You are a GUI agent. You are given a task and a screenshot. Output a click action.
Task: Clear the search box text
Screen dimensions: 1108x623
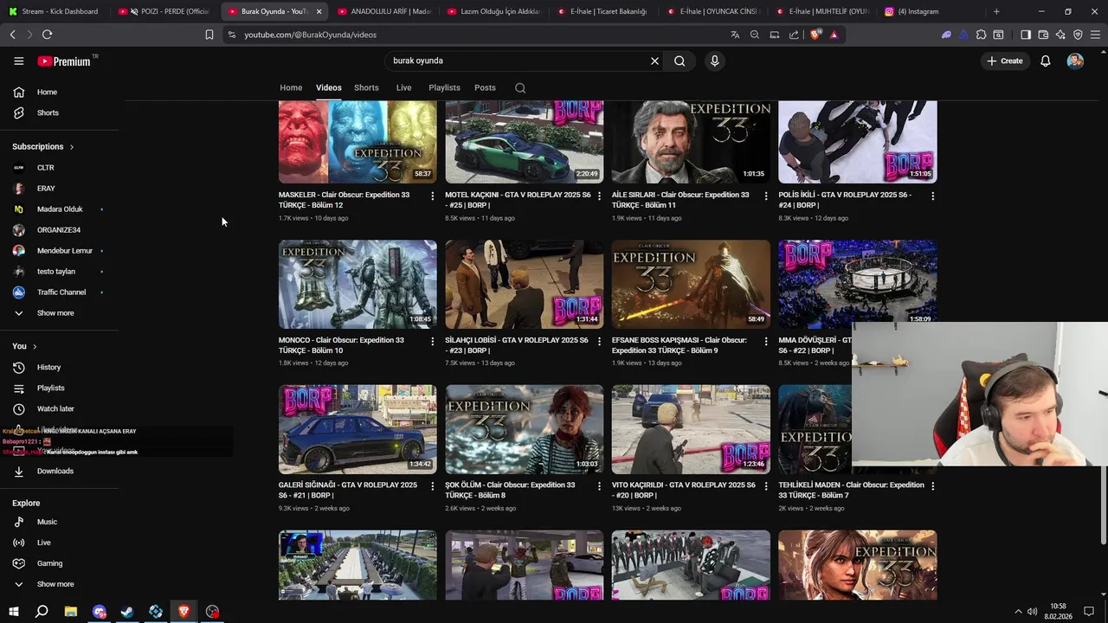pos(654,61)
